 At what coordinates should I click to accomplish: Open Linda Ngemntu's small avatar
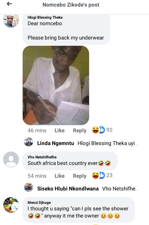pyautogui.click(x=29, y=142)
